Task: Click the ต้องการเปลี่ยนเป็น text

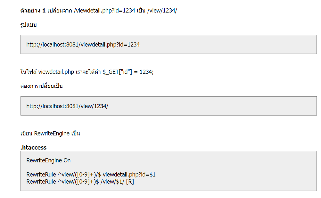Action: (x=41, y=85)
